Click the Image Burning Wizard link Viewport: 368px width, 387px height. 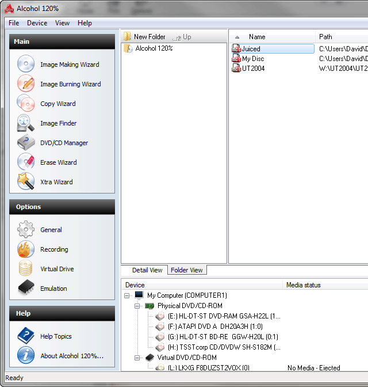71,84
